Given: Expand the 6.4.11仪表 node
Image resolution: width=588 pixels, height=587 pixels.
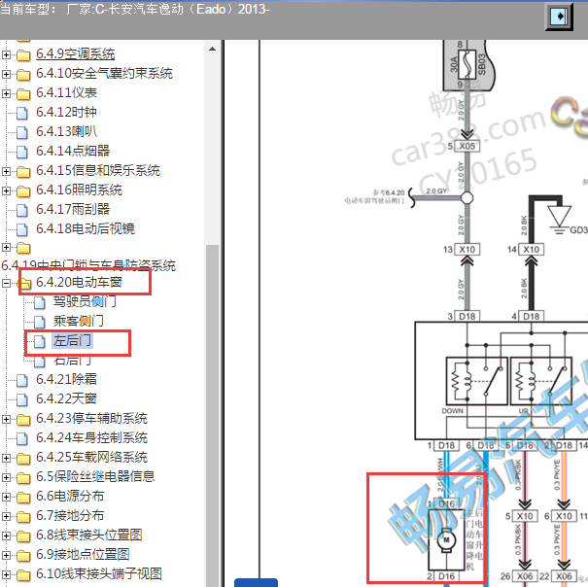Looking at the screenshot, I should pyautogui.click(x=6, y=93).
